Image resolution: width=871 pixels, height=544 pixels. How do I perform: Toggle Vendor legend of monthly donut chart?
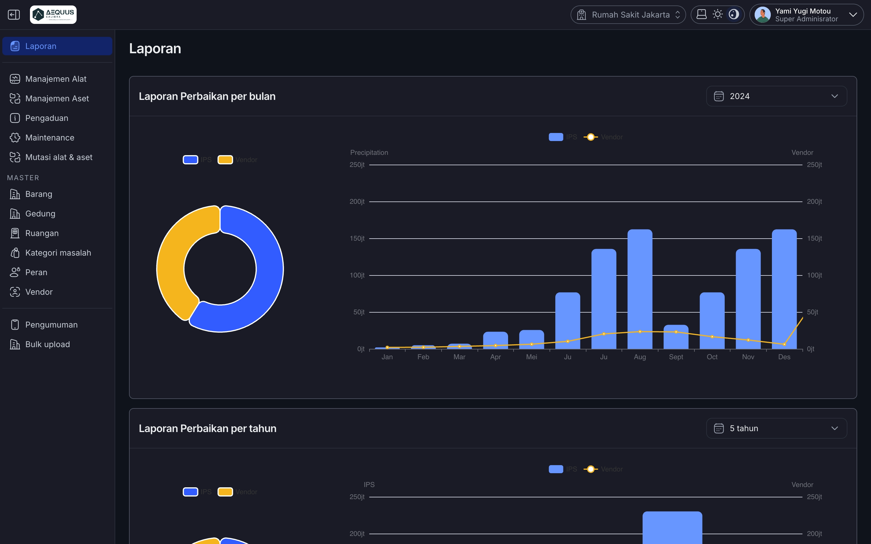238,160
